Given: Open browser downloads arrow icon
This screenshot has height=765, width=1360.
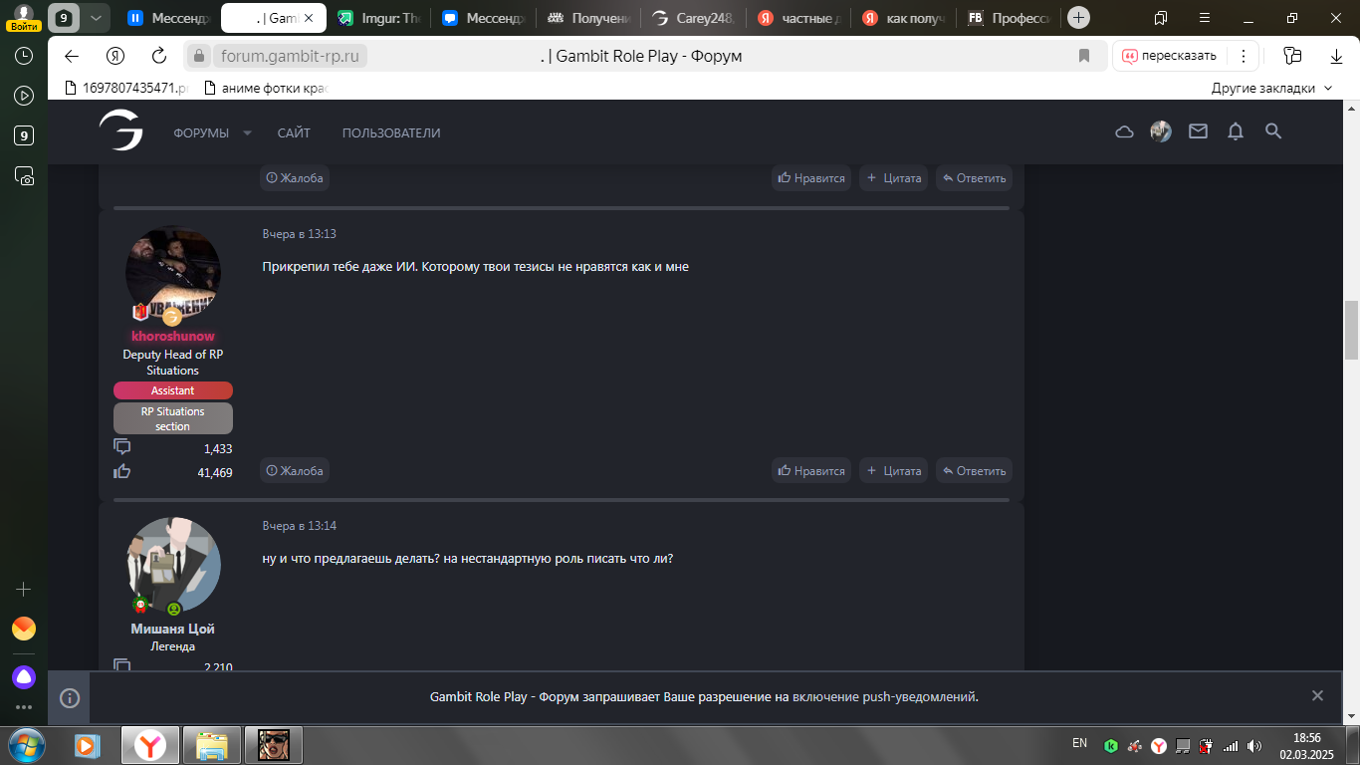Looking at the screenshot, I should pos(1336,56).
